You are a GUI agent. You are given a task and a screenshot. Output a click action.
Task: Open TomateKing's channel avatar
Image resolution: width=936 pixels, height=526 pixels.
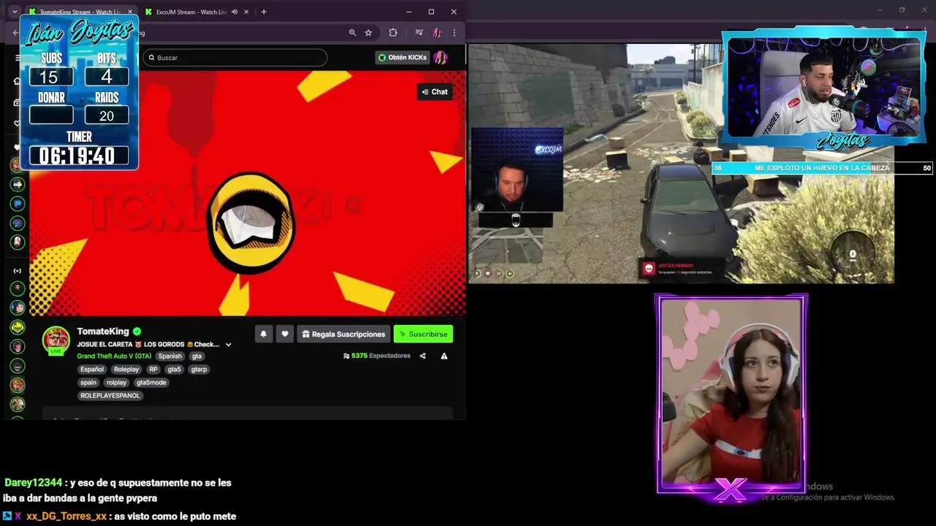click(56, 340)
